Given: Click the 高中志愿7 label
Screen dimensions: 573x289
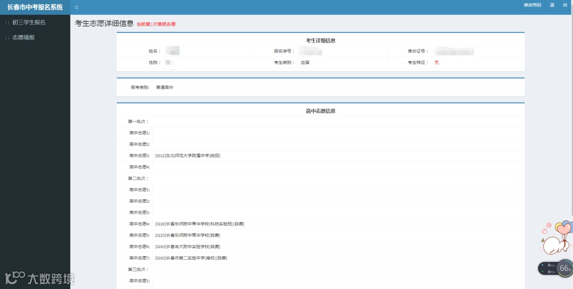Looking at the screenshot, I should click(x=140, y=258).
